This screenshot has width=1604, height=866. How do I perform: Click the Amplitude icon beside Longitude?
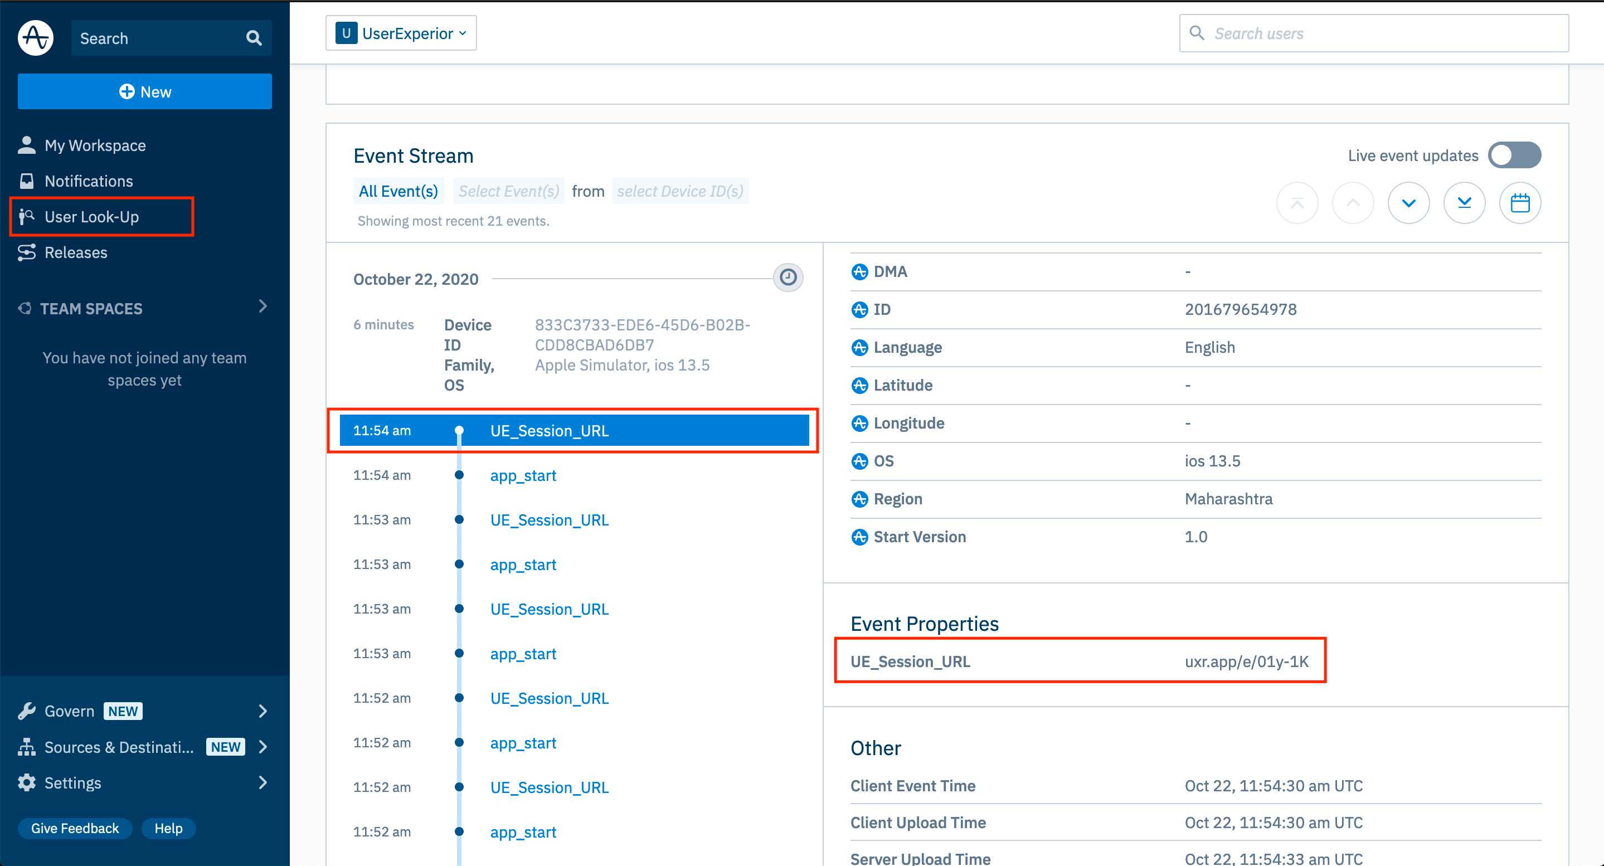point(859,424)
